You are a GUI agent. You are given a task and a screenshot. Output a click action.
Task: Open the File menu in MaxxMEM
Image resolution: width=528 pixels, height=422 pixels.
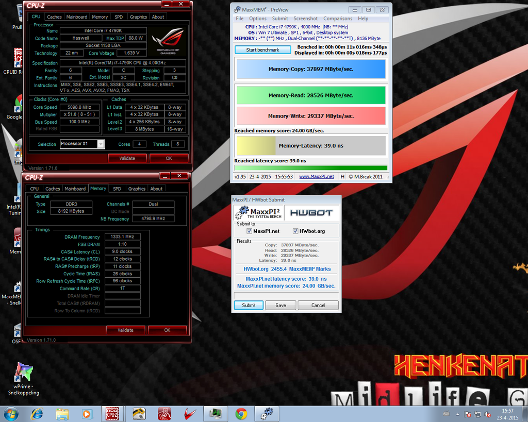(x=240, y=19)
